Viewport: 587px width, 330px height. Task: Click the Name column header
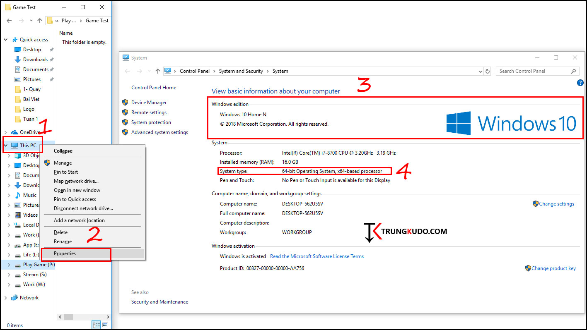pyautogui.click(x=66, y=33)
